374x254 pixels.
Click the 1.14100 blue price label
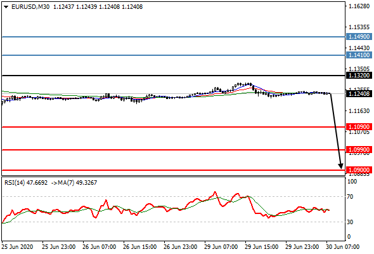[359, 55]
